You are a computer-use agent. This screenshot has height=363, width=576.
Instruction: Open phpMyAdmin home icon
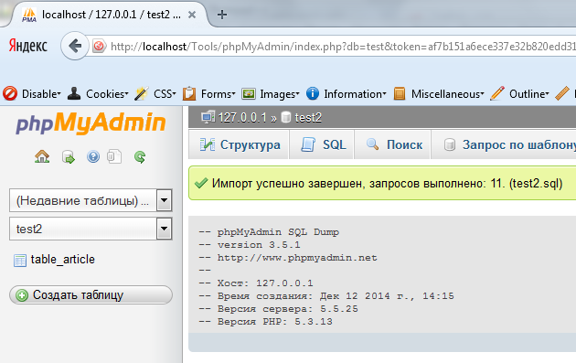click(x=42, y=157)
